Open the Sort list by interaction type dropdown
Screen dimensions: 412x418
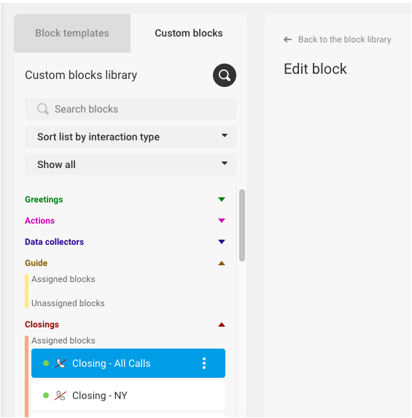click(131, 137)
